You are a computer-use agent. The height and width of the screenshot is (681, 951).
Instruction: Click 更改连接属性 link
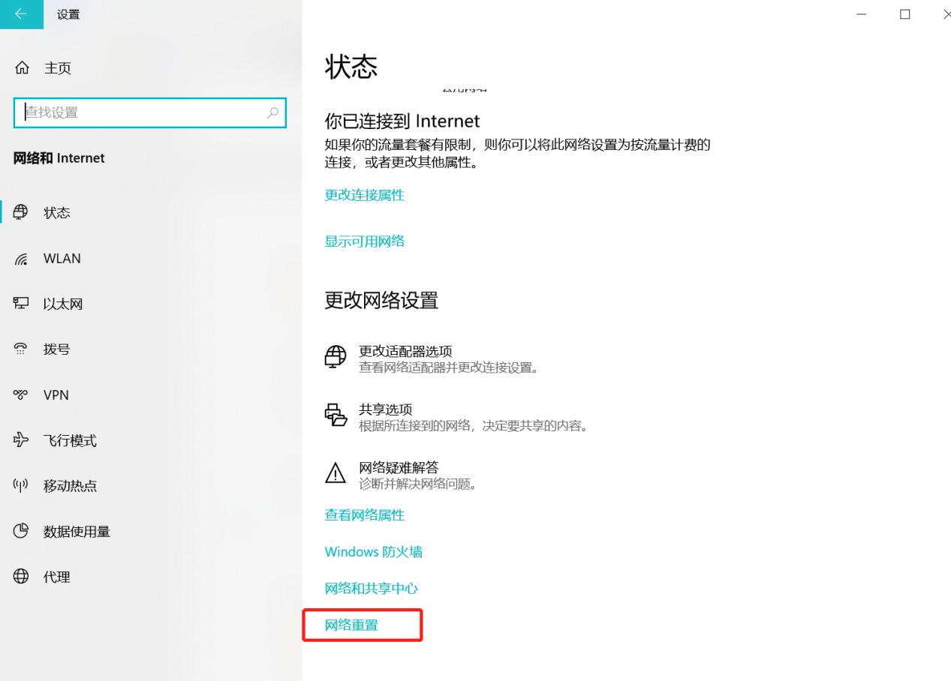(364, 194)
